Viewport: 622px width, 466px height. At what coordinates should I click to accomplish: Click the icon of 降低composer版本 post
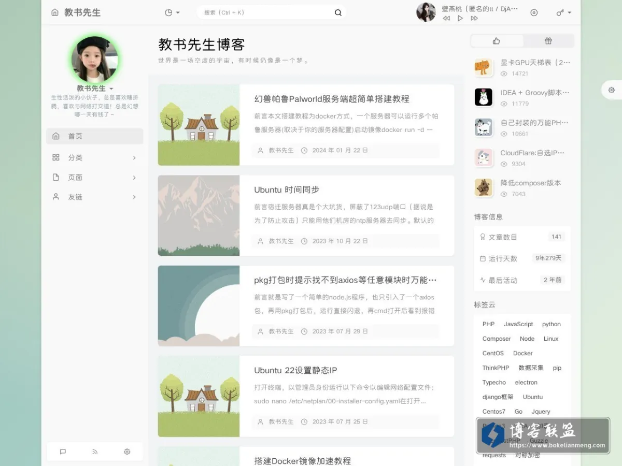[x=484, y=187]
